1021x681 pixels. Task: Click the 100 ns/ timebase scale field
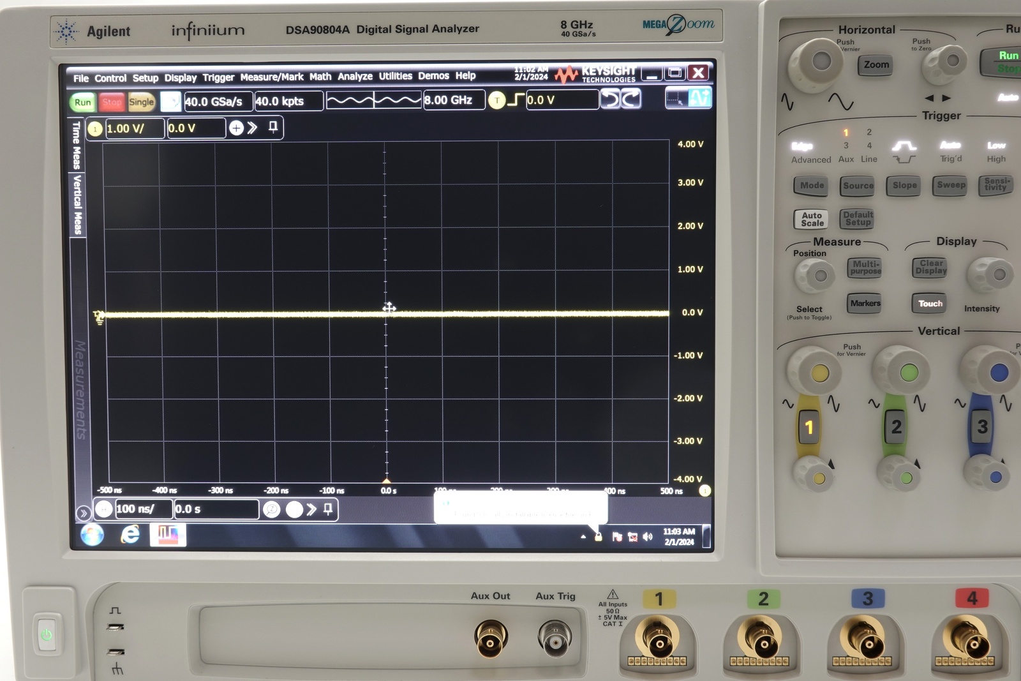[x=144, y=509]
